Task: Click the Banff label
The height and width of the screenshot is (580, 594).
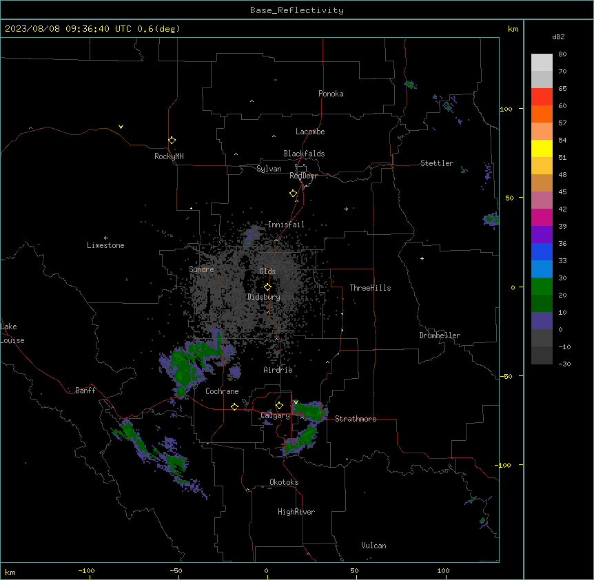Action: click(x=85, y=391)
